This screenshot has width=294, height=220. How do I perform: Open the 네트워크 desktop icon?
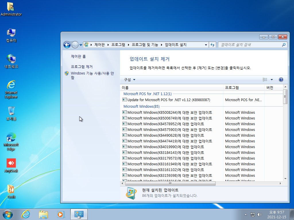pyautogui.click(x=11, y=61)
